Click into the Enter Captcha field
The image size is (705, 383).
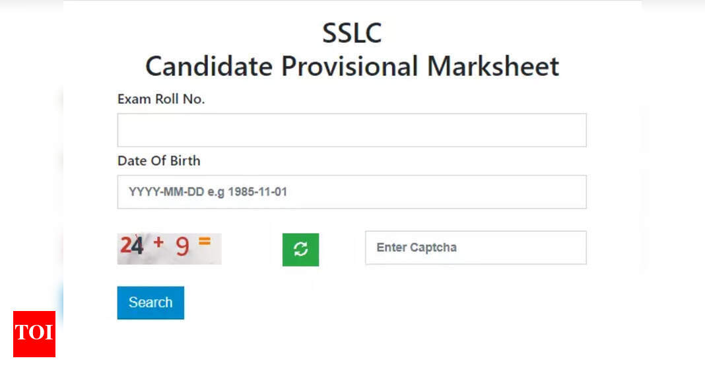(x=475, y=248)
